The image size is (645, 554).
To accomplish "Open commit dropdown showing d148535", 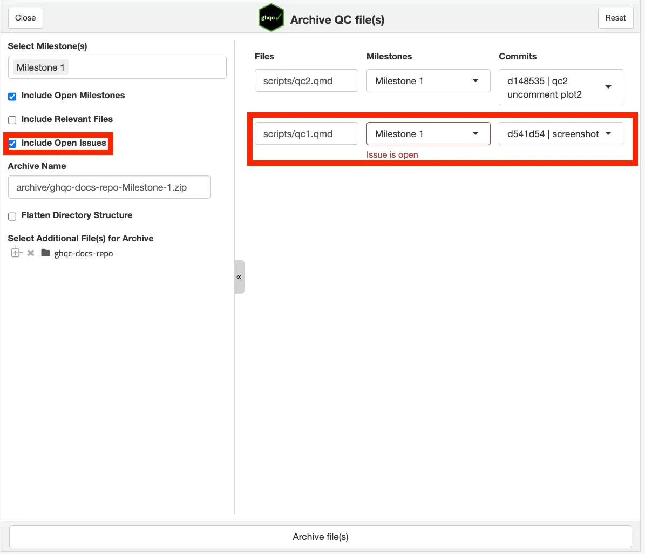I will pyautogui.click(x=560, y=87).
